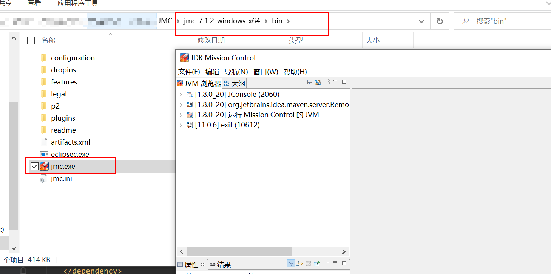Click the Restore Defaults icon in Properties
Image resolution: width=551 pixels, height=274 pixels.
tap(308, 263)
